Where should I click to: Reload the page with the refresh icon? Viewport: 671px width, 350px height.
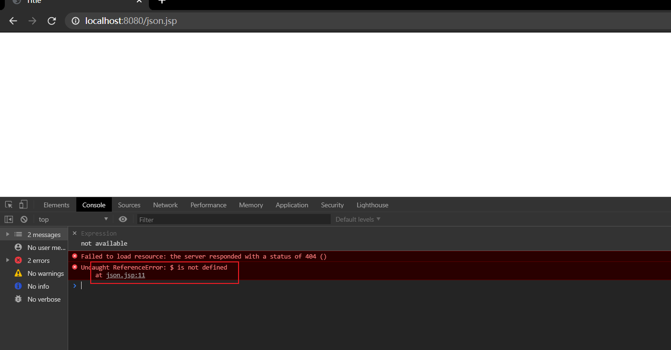(x=52, y=21)
